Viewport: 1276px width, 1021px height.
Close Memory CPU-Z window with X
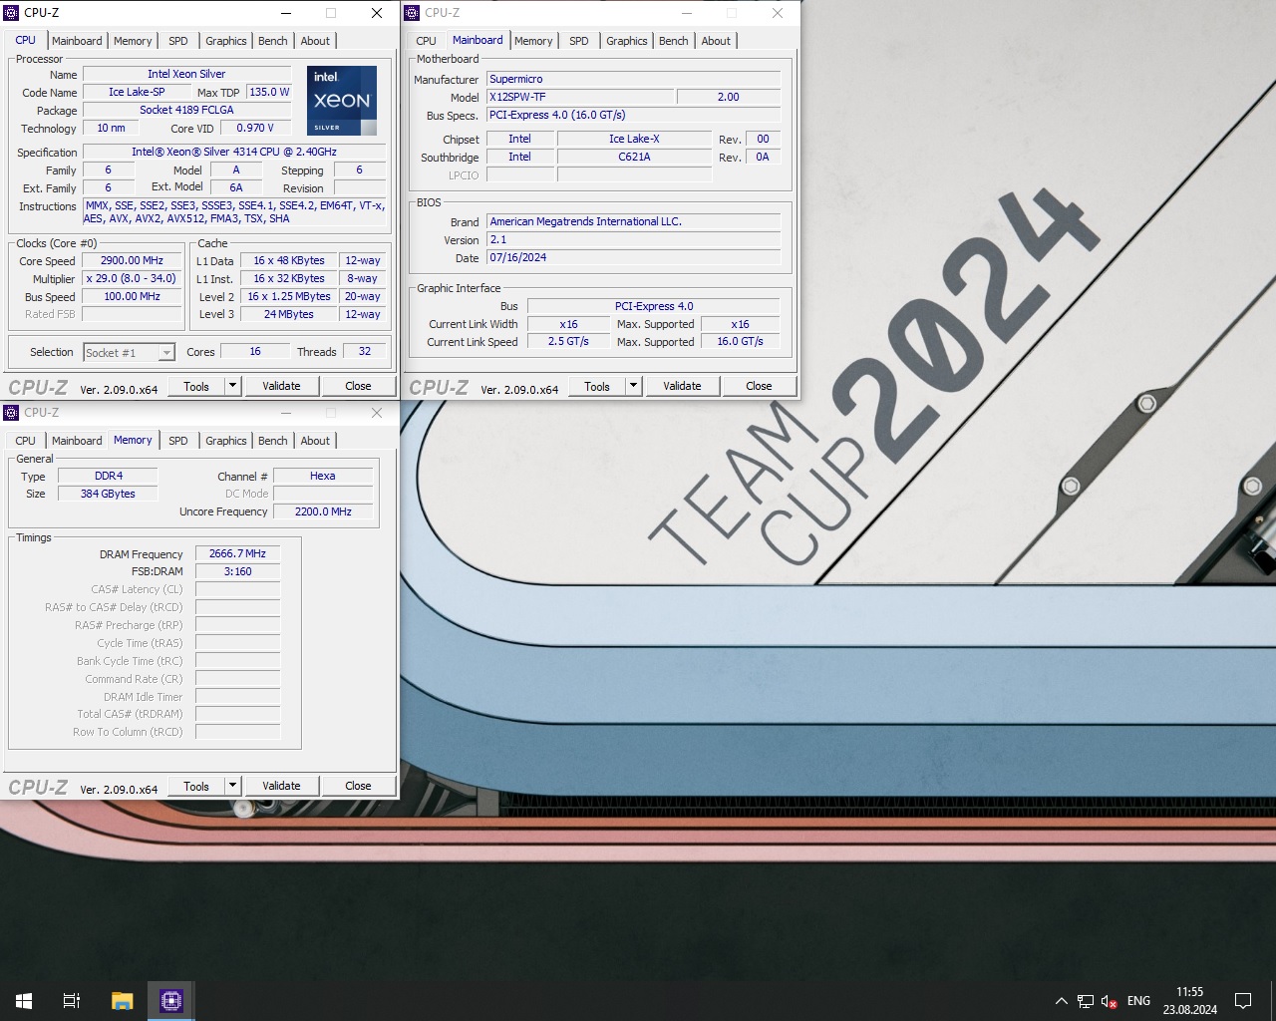point(377,413)
